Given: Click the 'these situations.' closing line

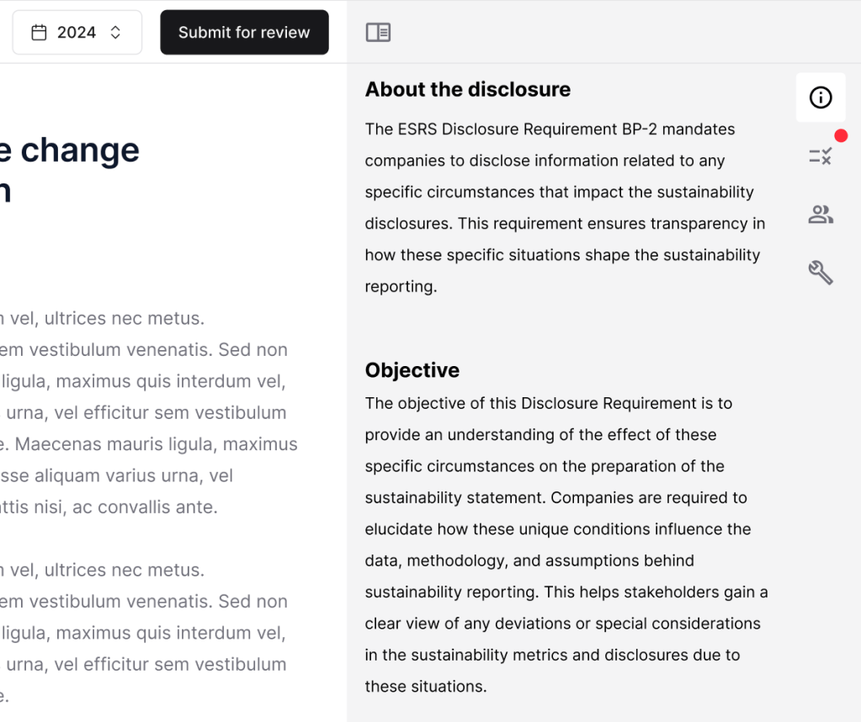Looking at the screenshot, I should (425, 687).
